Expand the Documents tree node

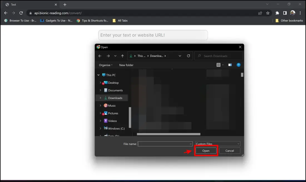[x=100, y=90]
